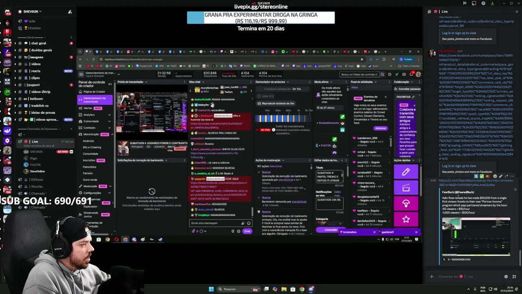This screenshot has height=294, width=522.
Task: Bookmark page with browser star icon
Action: 362,59
